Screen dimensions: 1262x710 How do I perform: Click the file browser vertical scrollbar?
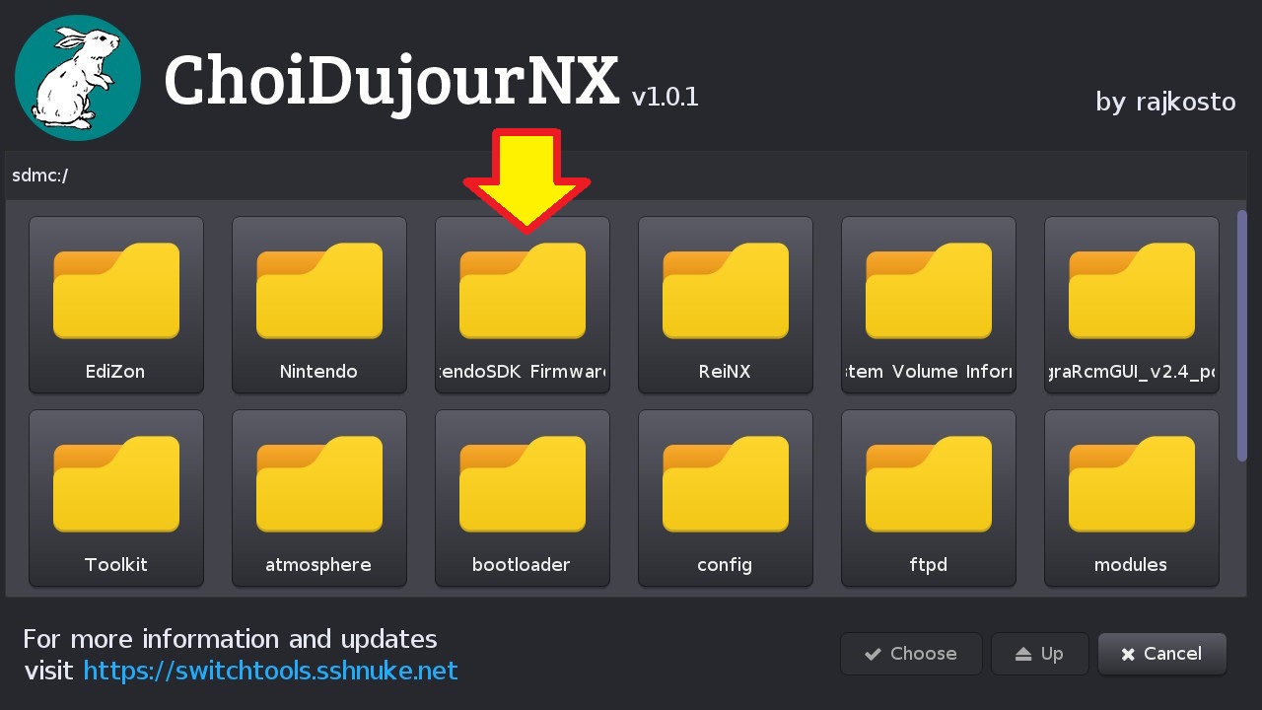(x=1242, y=335)
